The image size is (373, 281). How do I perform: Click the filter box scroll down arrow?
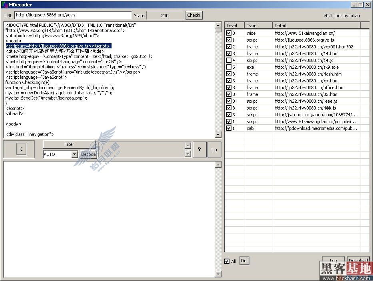187,154
